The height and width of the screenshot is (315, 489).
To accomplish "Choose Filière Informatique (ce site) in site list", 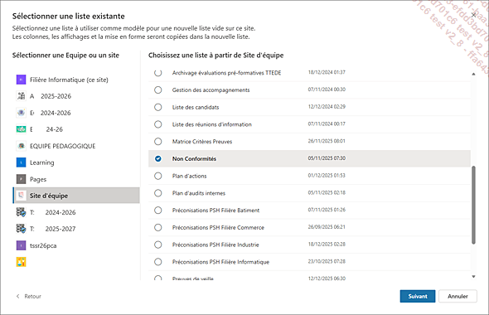I will 76,80.
